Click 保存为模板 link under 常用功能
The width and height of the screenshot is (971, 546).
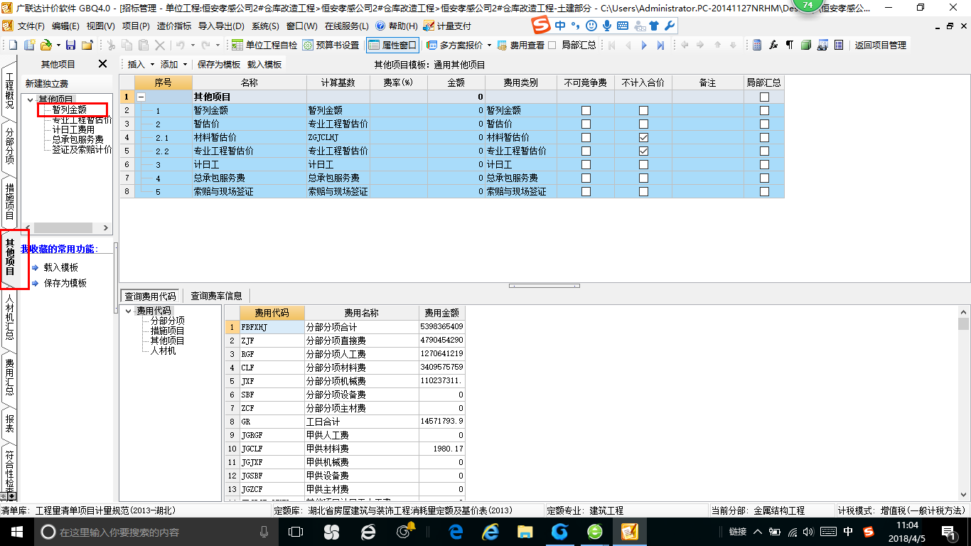[x=65, y=283]
